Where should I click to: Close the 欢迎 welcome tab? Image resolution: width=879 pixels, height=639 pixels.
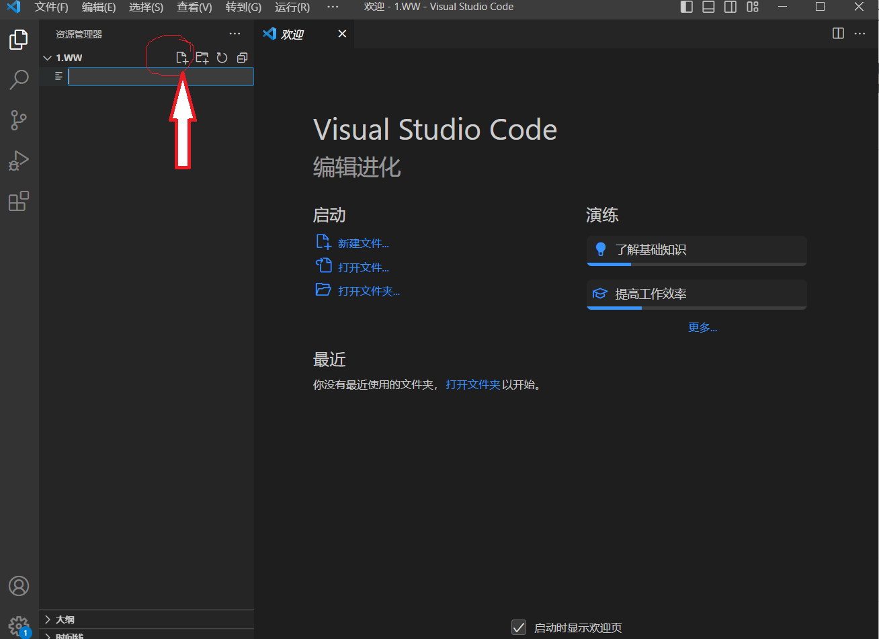(x=342, y=34)
